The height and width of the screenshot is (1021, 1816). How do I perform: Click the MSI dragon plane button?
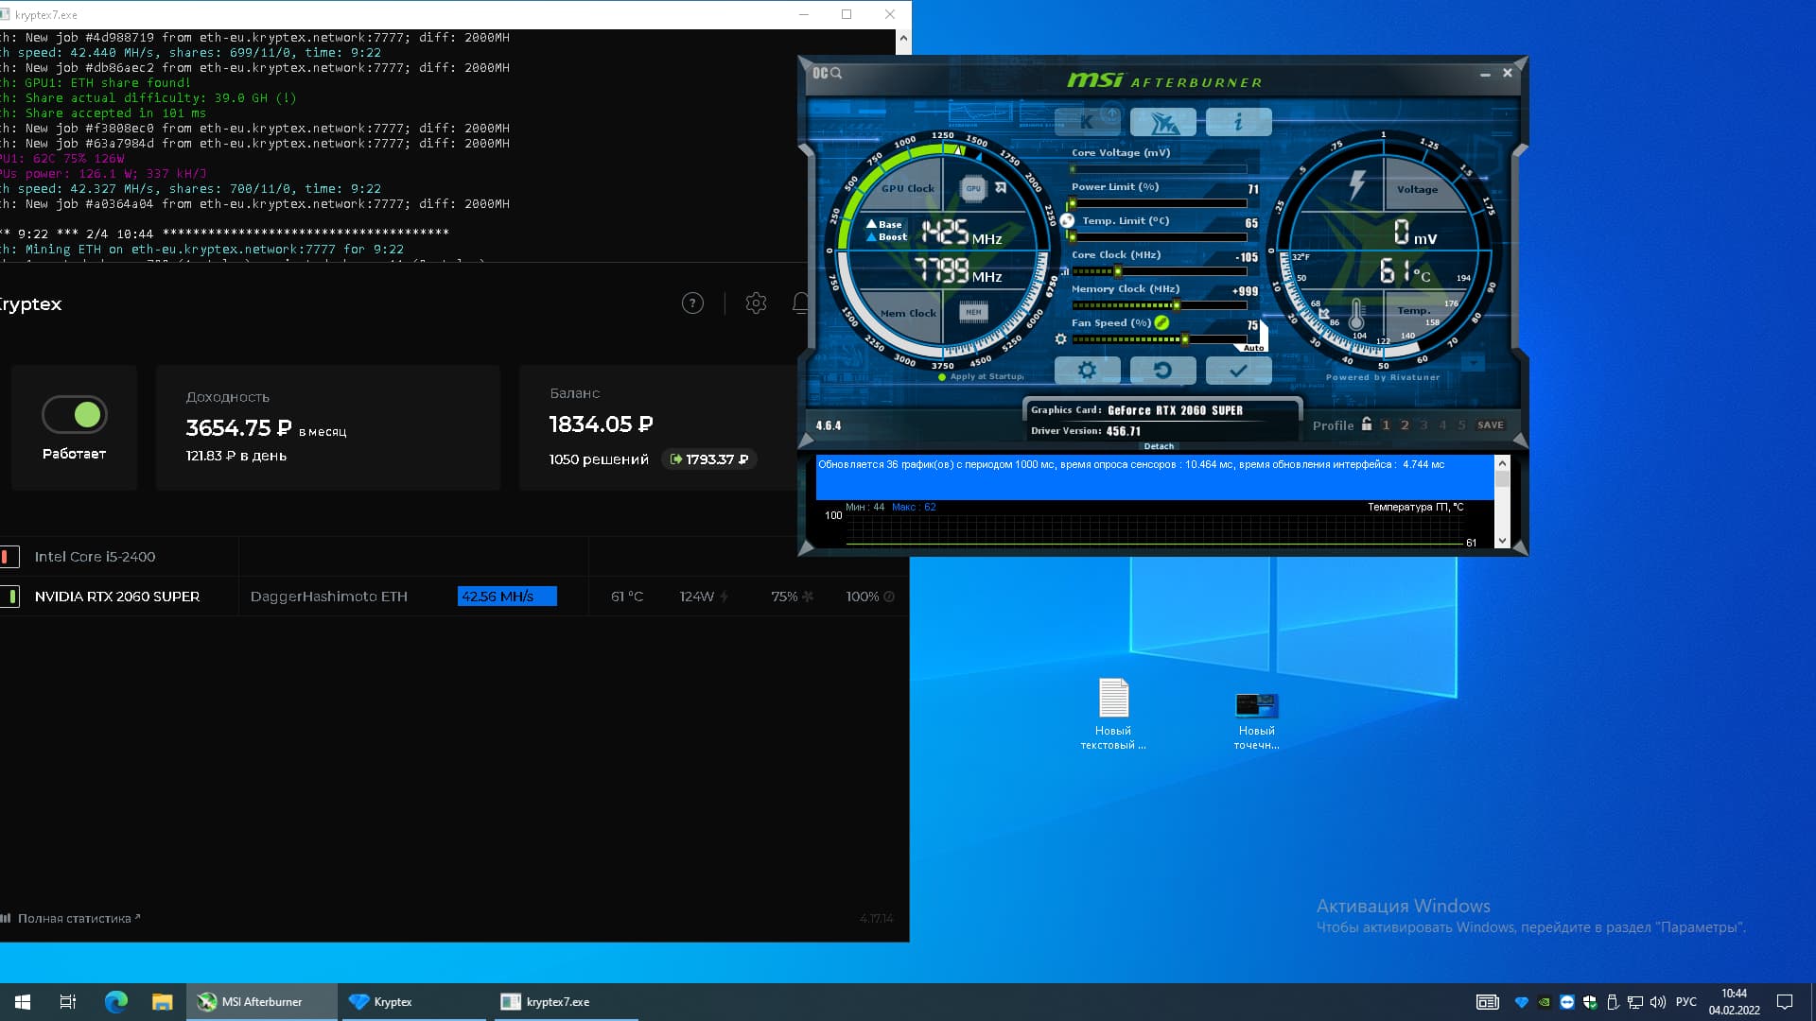(1163, 121)
